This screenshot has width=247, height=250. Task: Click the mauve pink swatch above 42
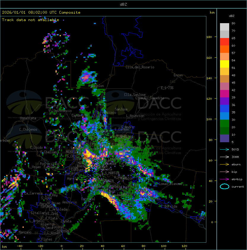point(224,86)
